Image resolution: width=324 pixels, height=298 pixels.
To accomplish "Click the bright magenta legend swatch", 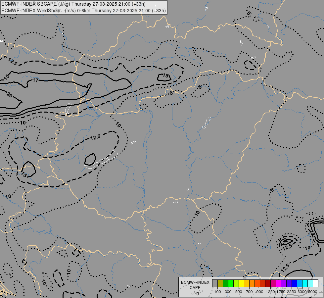I will point(279,283).
